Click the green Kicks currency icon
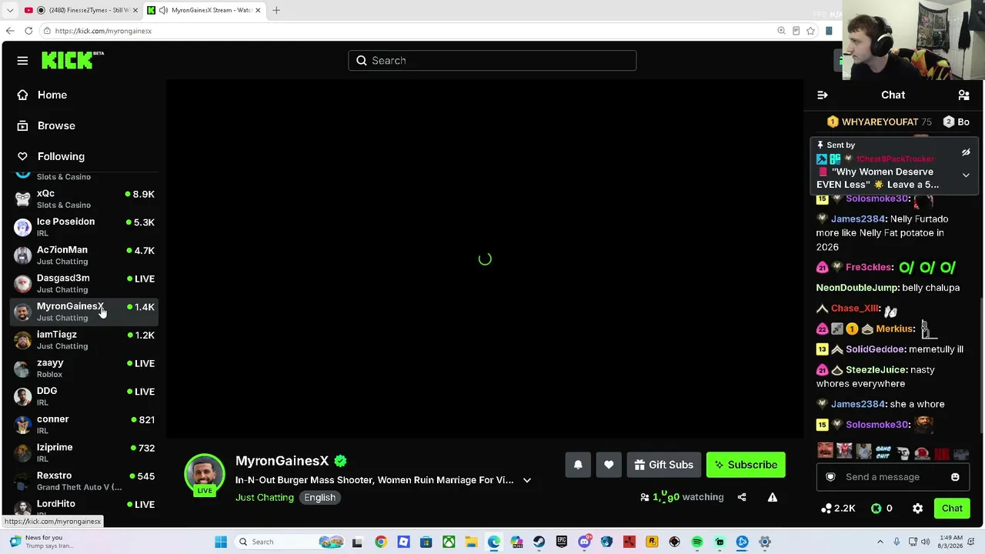Screen dimensions: 985x554 (876, 509)
